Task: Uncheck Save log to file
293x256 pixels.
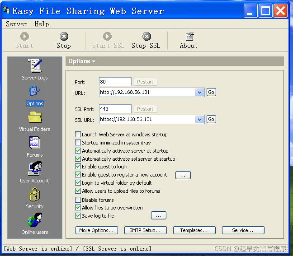Action: 78,216
